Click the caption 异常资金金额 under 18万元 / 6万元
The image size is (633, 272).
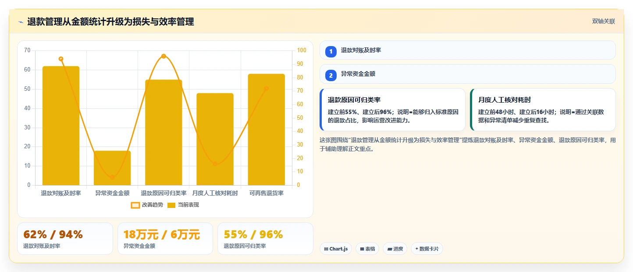point(139,246)
